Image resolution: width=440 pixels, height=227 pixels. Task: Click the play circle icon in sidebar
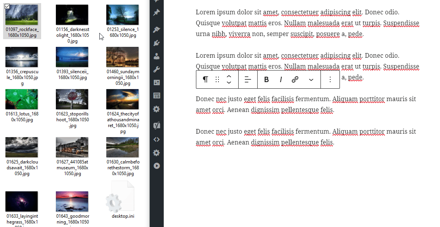click(x=157, y=166)
